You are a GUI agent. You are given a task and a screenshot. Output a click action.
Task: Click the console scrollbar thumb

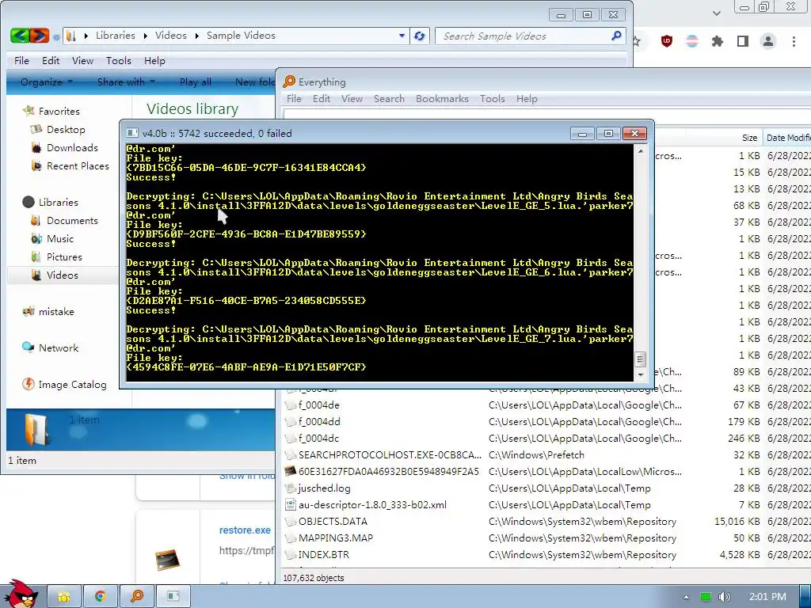[x=641, y=359]
